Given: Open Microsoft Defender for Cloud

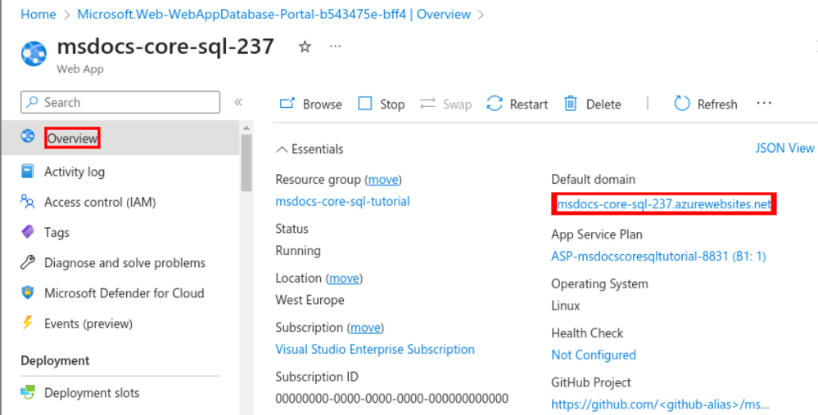Looking at the screenshot, I should click(x=124, y=293).
